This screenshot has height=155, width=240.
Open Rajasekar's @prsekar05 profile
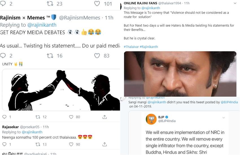(30, 127)
